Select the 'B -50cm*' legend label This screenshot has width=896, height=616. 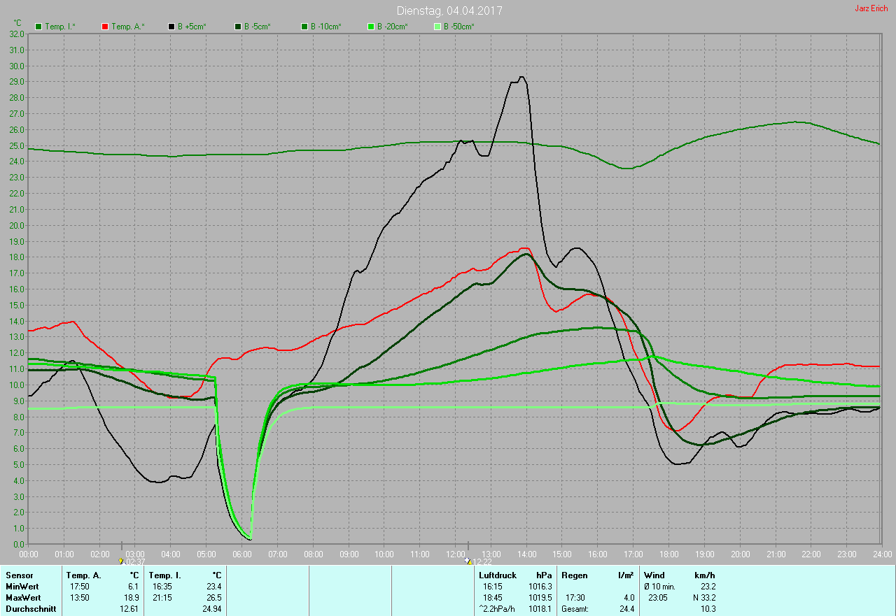coord(459,27)
